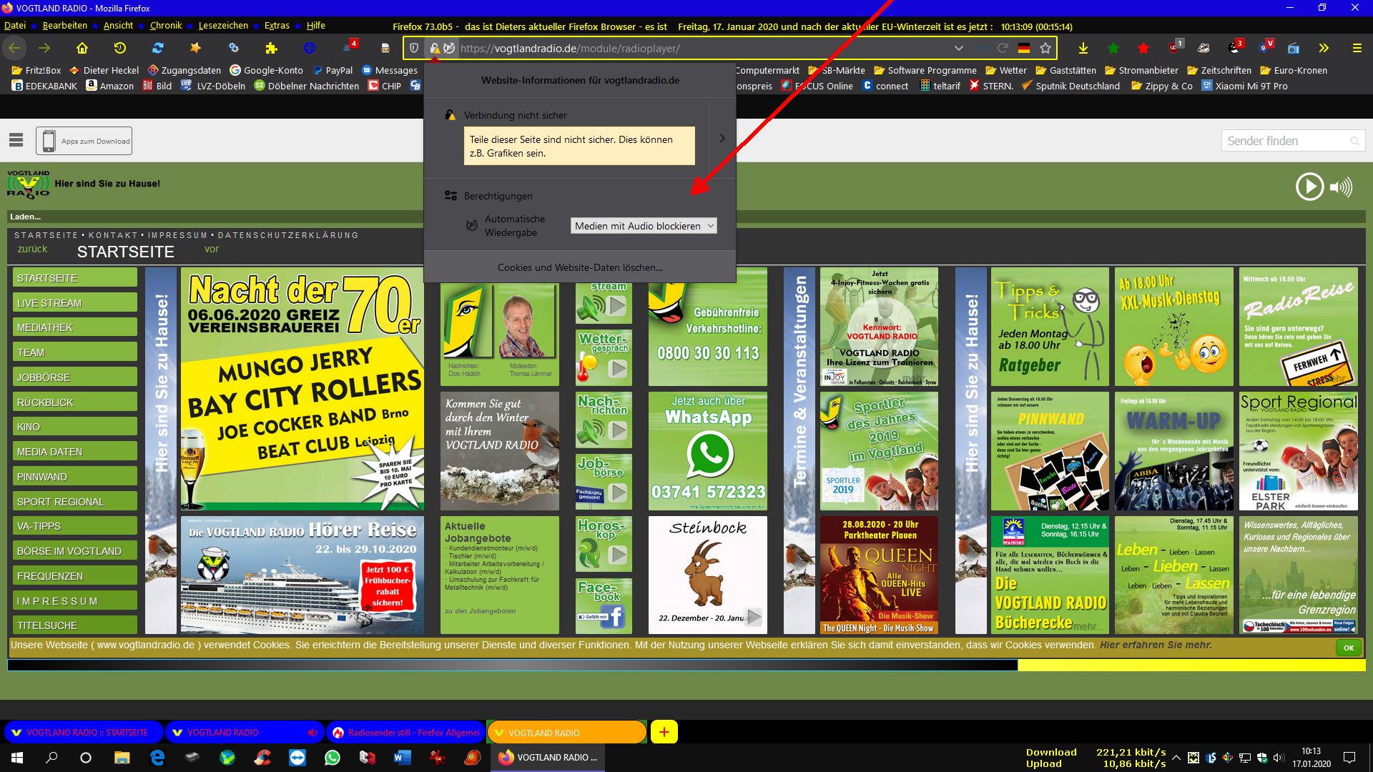The image size is (1373, 772).
Task: Click the tracking protection shield icon
Action: point(414,48)
